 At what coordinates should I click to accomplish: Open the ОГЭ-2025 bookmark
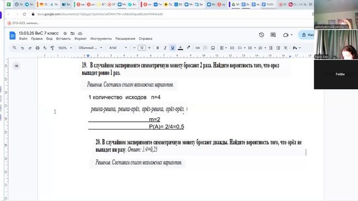[23, 23]
